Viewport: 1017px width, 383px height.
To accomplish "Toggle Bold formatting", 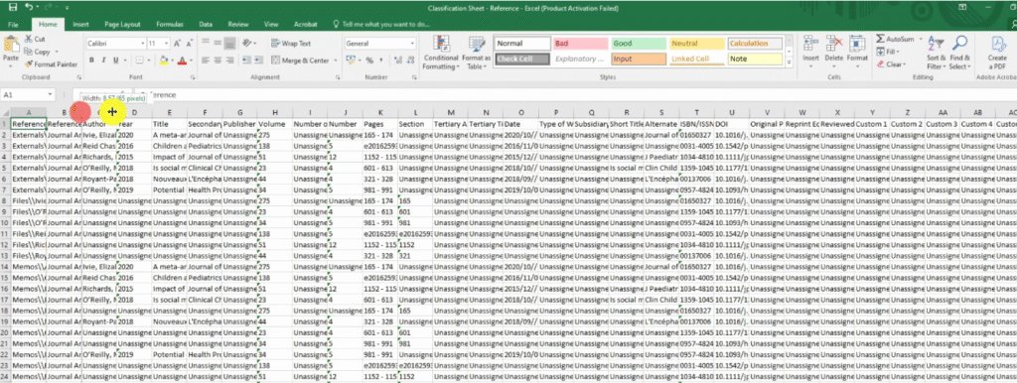I will [x=92, y=61].
